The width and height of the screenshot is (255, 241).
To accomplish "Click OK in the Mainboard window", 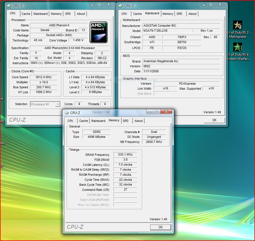I will (x=214, y=120).
